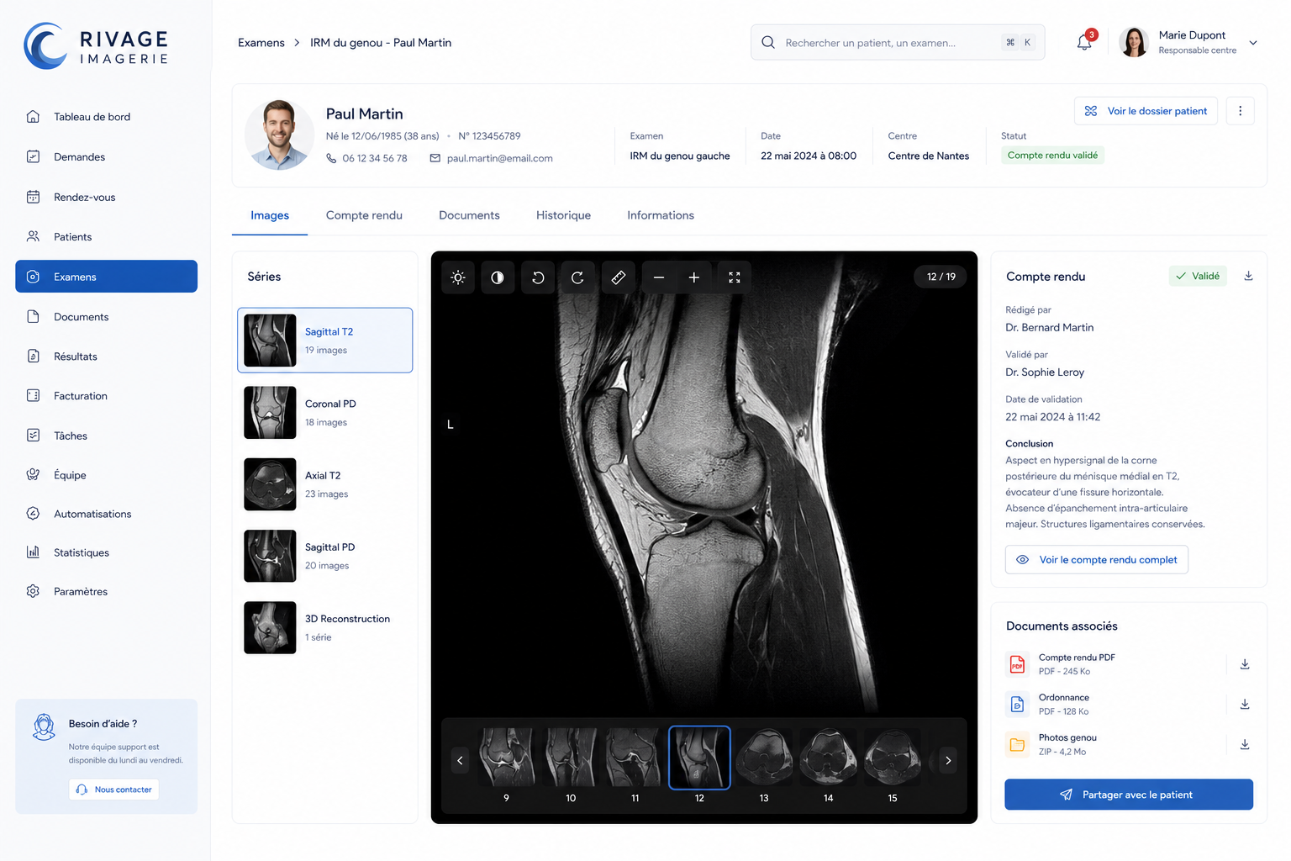Select 3D Reconstruction series
This screenshot has height=861, width=1291.
point(325,627)
